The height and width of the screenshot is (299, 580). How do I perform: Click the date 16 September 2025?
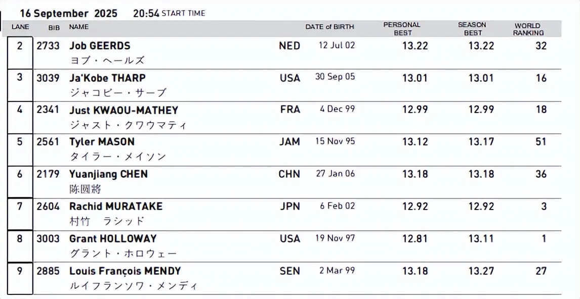point(68,14)
